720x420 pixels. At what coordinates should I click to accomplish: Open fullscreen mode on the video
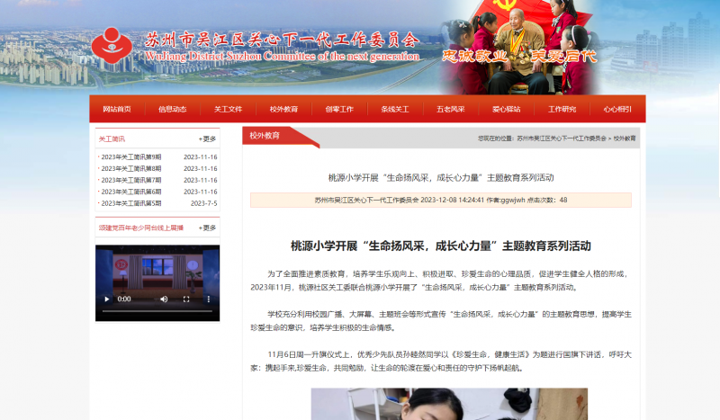186,299
